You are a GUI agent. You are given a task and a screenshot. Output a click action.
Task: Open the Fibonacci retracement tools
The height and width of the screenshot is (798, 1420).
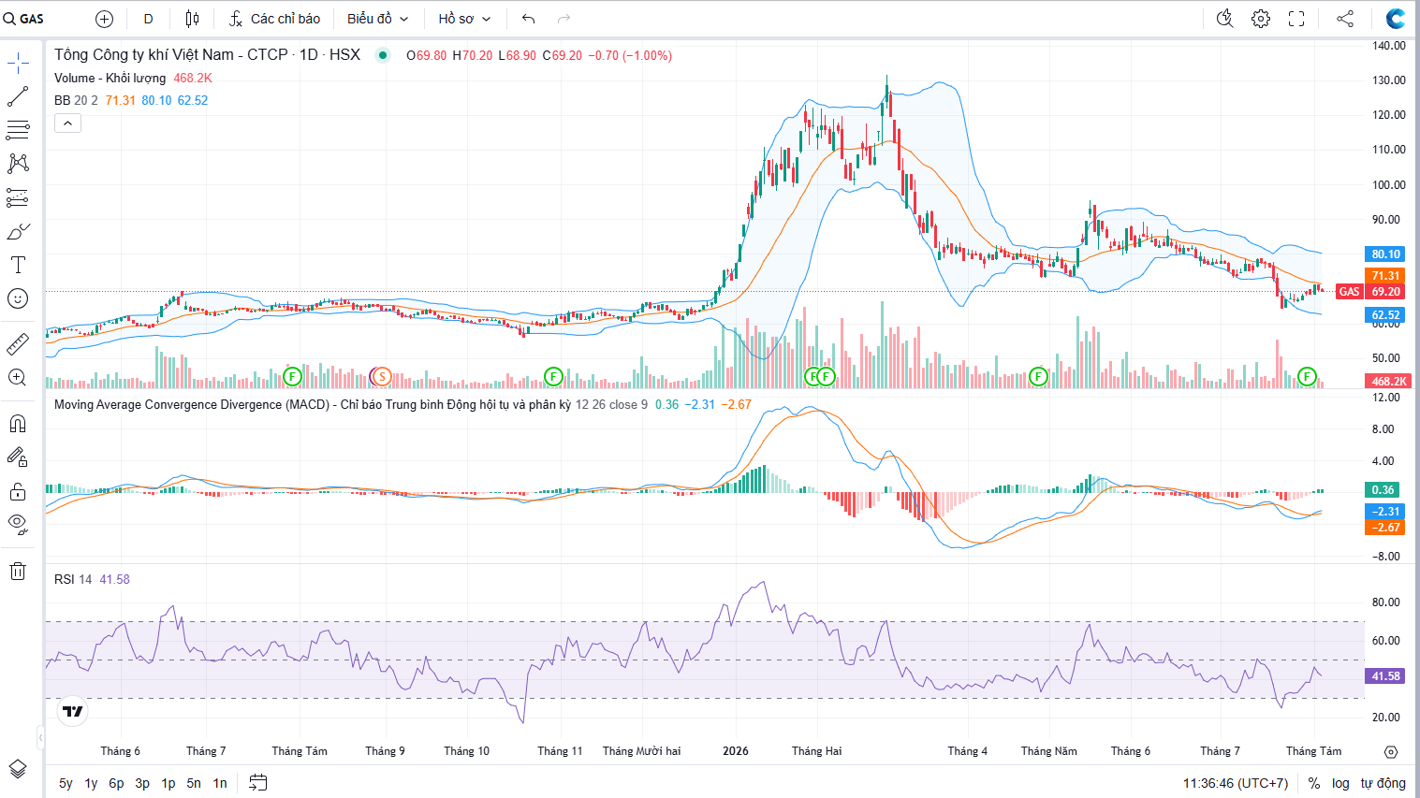click(18, 130)
